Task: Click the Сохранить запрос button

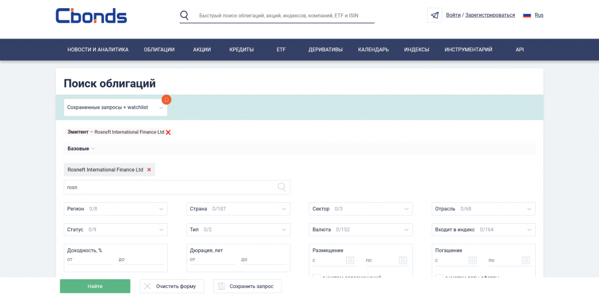Action: 247,286
